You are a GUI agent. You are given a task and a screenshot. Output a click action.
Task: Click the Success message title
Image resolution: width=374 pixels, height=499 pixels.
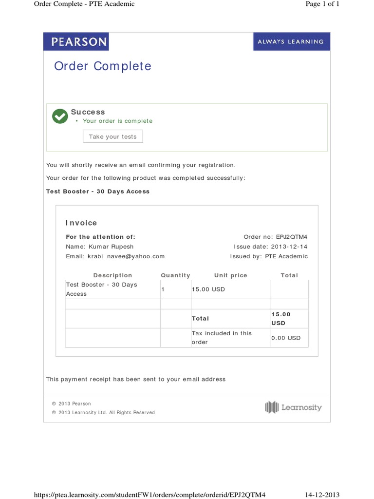pyautogui.click(x=88, y=112)
